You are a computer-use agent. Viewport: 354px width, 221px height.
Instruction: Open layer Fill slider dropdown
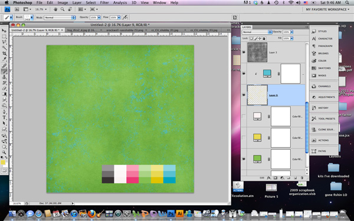(291, 38)
